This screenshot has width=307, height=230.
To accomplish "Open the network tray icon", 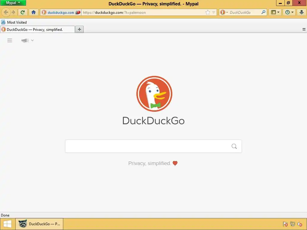I will coord(293,224).
